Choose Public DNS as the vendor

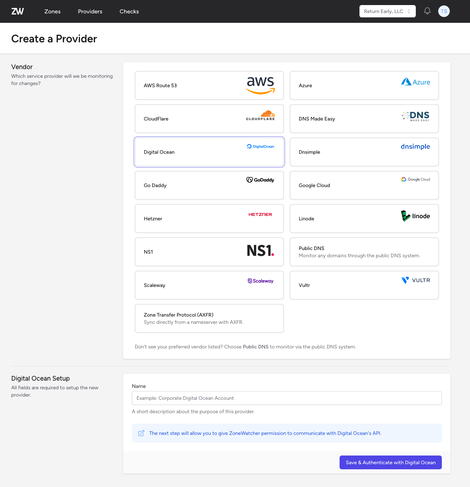(364, 252)
